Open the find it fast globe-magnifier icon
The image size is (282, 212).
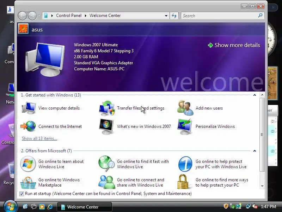[106, 164]
